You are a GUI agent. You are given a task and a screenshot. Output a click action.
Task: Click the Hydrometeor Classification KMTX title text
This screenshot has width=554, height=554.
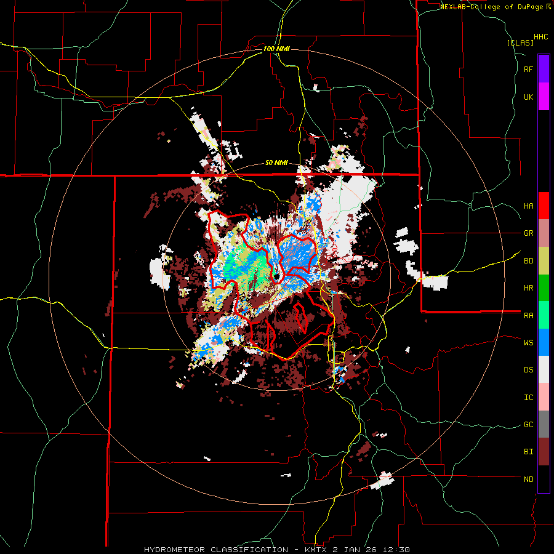(276, 550)
